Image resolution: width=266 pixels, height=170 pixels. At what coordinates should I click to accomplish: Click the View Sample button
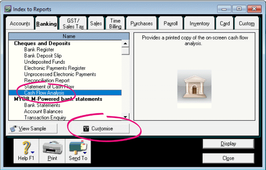coord(33,129)
